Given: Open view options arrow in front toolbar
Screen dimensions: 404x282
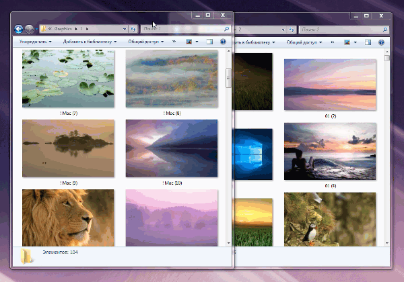Looking at the screenshot, I should pyautogui.click(x=197, y=42).
